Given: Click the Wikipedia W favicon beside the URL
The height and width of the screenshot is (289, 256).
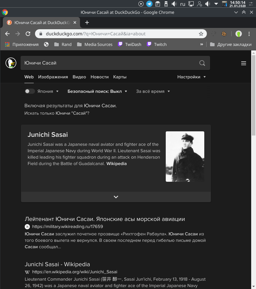Looking at the screenshot, I should point(27,272).
